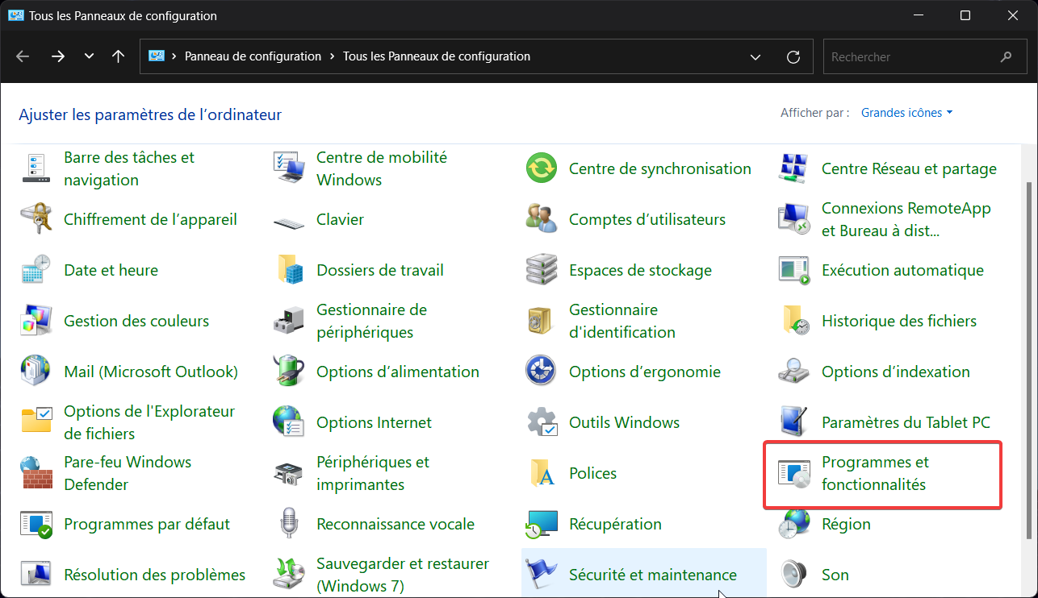Click Options d'indexation magnifier icon
Image resolution: width=1038 pixels, height=598 pixels.
tap(793, 372)
